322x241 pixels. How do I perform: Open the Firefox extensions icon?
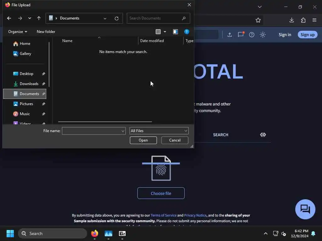pyautogui.click(x=303, y=20)
